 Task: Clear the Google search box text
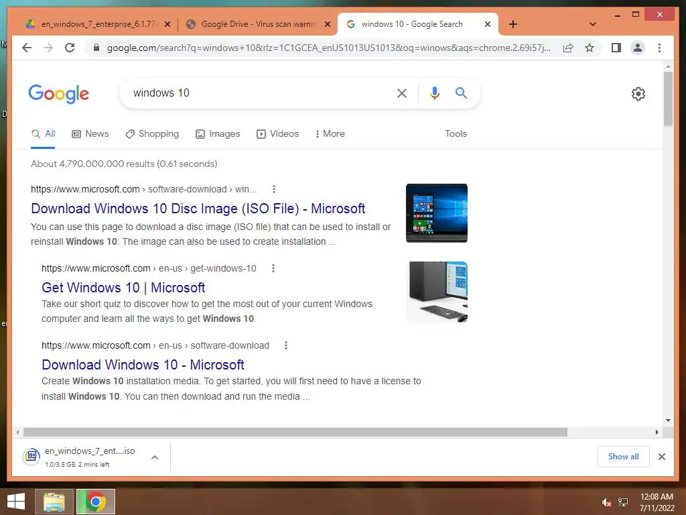pyautogui.click(x=402, y=93)
